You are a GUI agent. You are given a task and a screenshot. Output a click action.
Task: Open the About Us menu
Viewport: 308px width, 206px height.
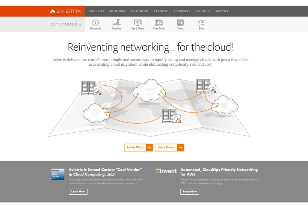click(203, 11)
